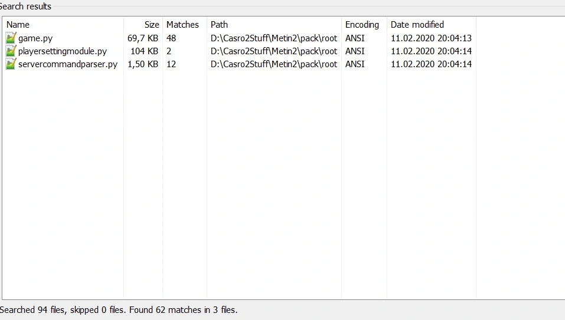Click the ANSI encoding of playersettingmodule.py
This screenshot has width=565, height=320.
click(x=355, y=51)
